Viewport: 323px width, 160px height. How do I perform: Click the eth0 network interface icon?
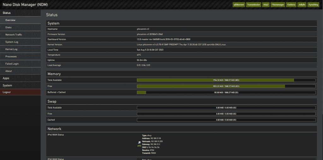point(139,143)
